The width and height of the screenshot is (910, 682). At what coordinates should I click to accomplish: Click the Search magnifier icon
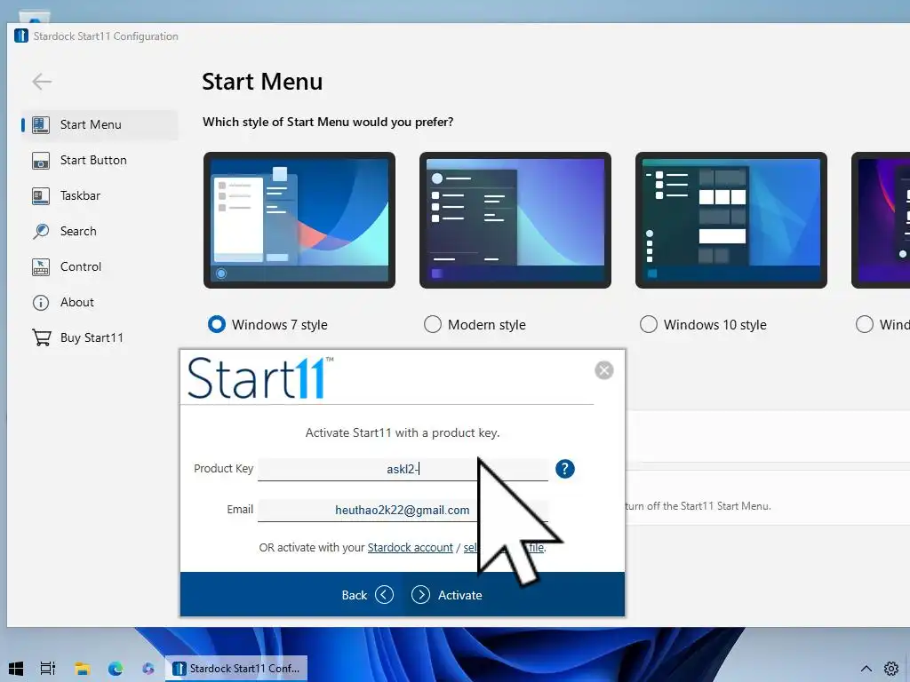pos(41,232)
